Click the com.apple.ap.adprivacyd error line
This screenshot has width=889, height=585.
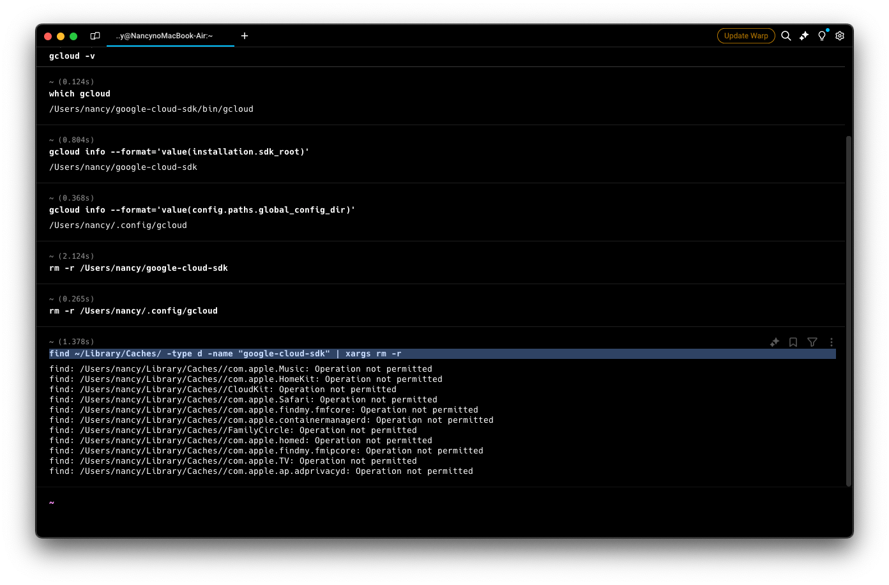point(261,471)
